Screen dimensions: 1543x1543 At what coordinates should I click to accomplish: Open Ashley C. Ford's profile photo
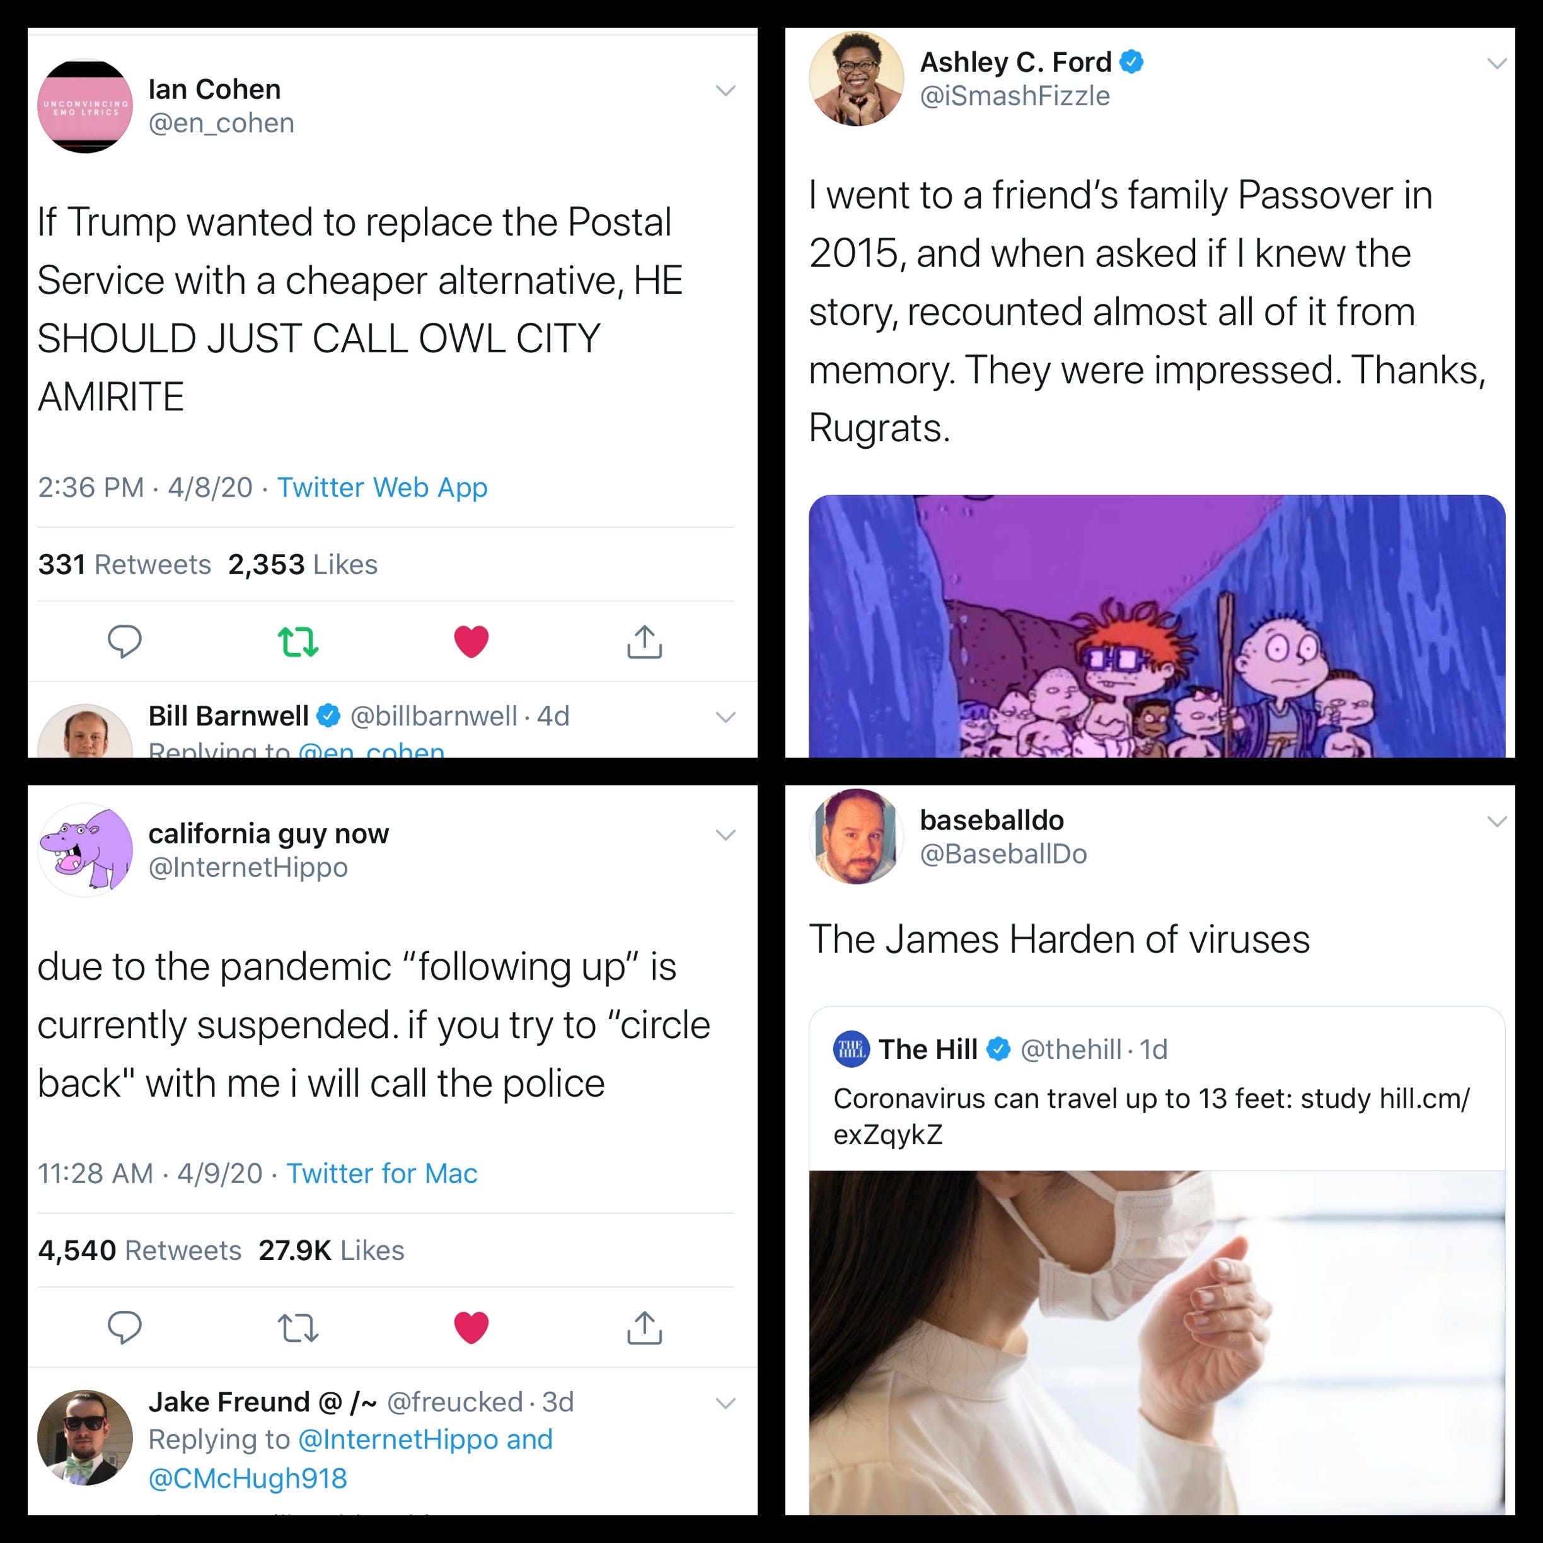click(x=856, y=78)
